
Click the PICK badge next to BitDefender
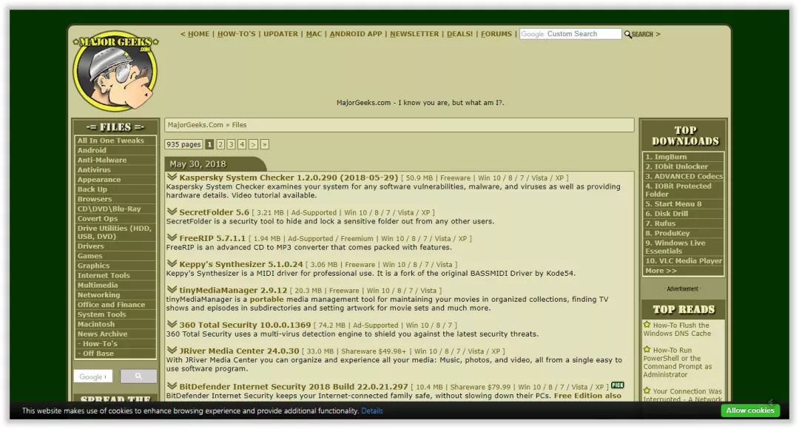618,385
